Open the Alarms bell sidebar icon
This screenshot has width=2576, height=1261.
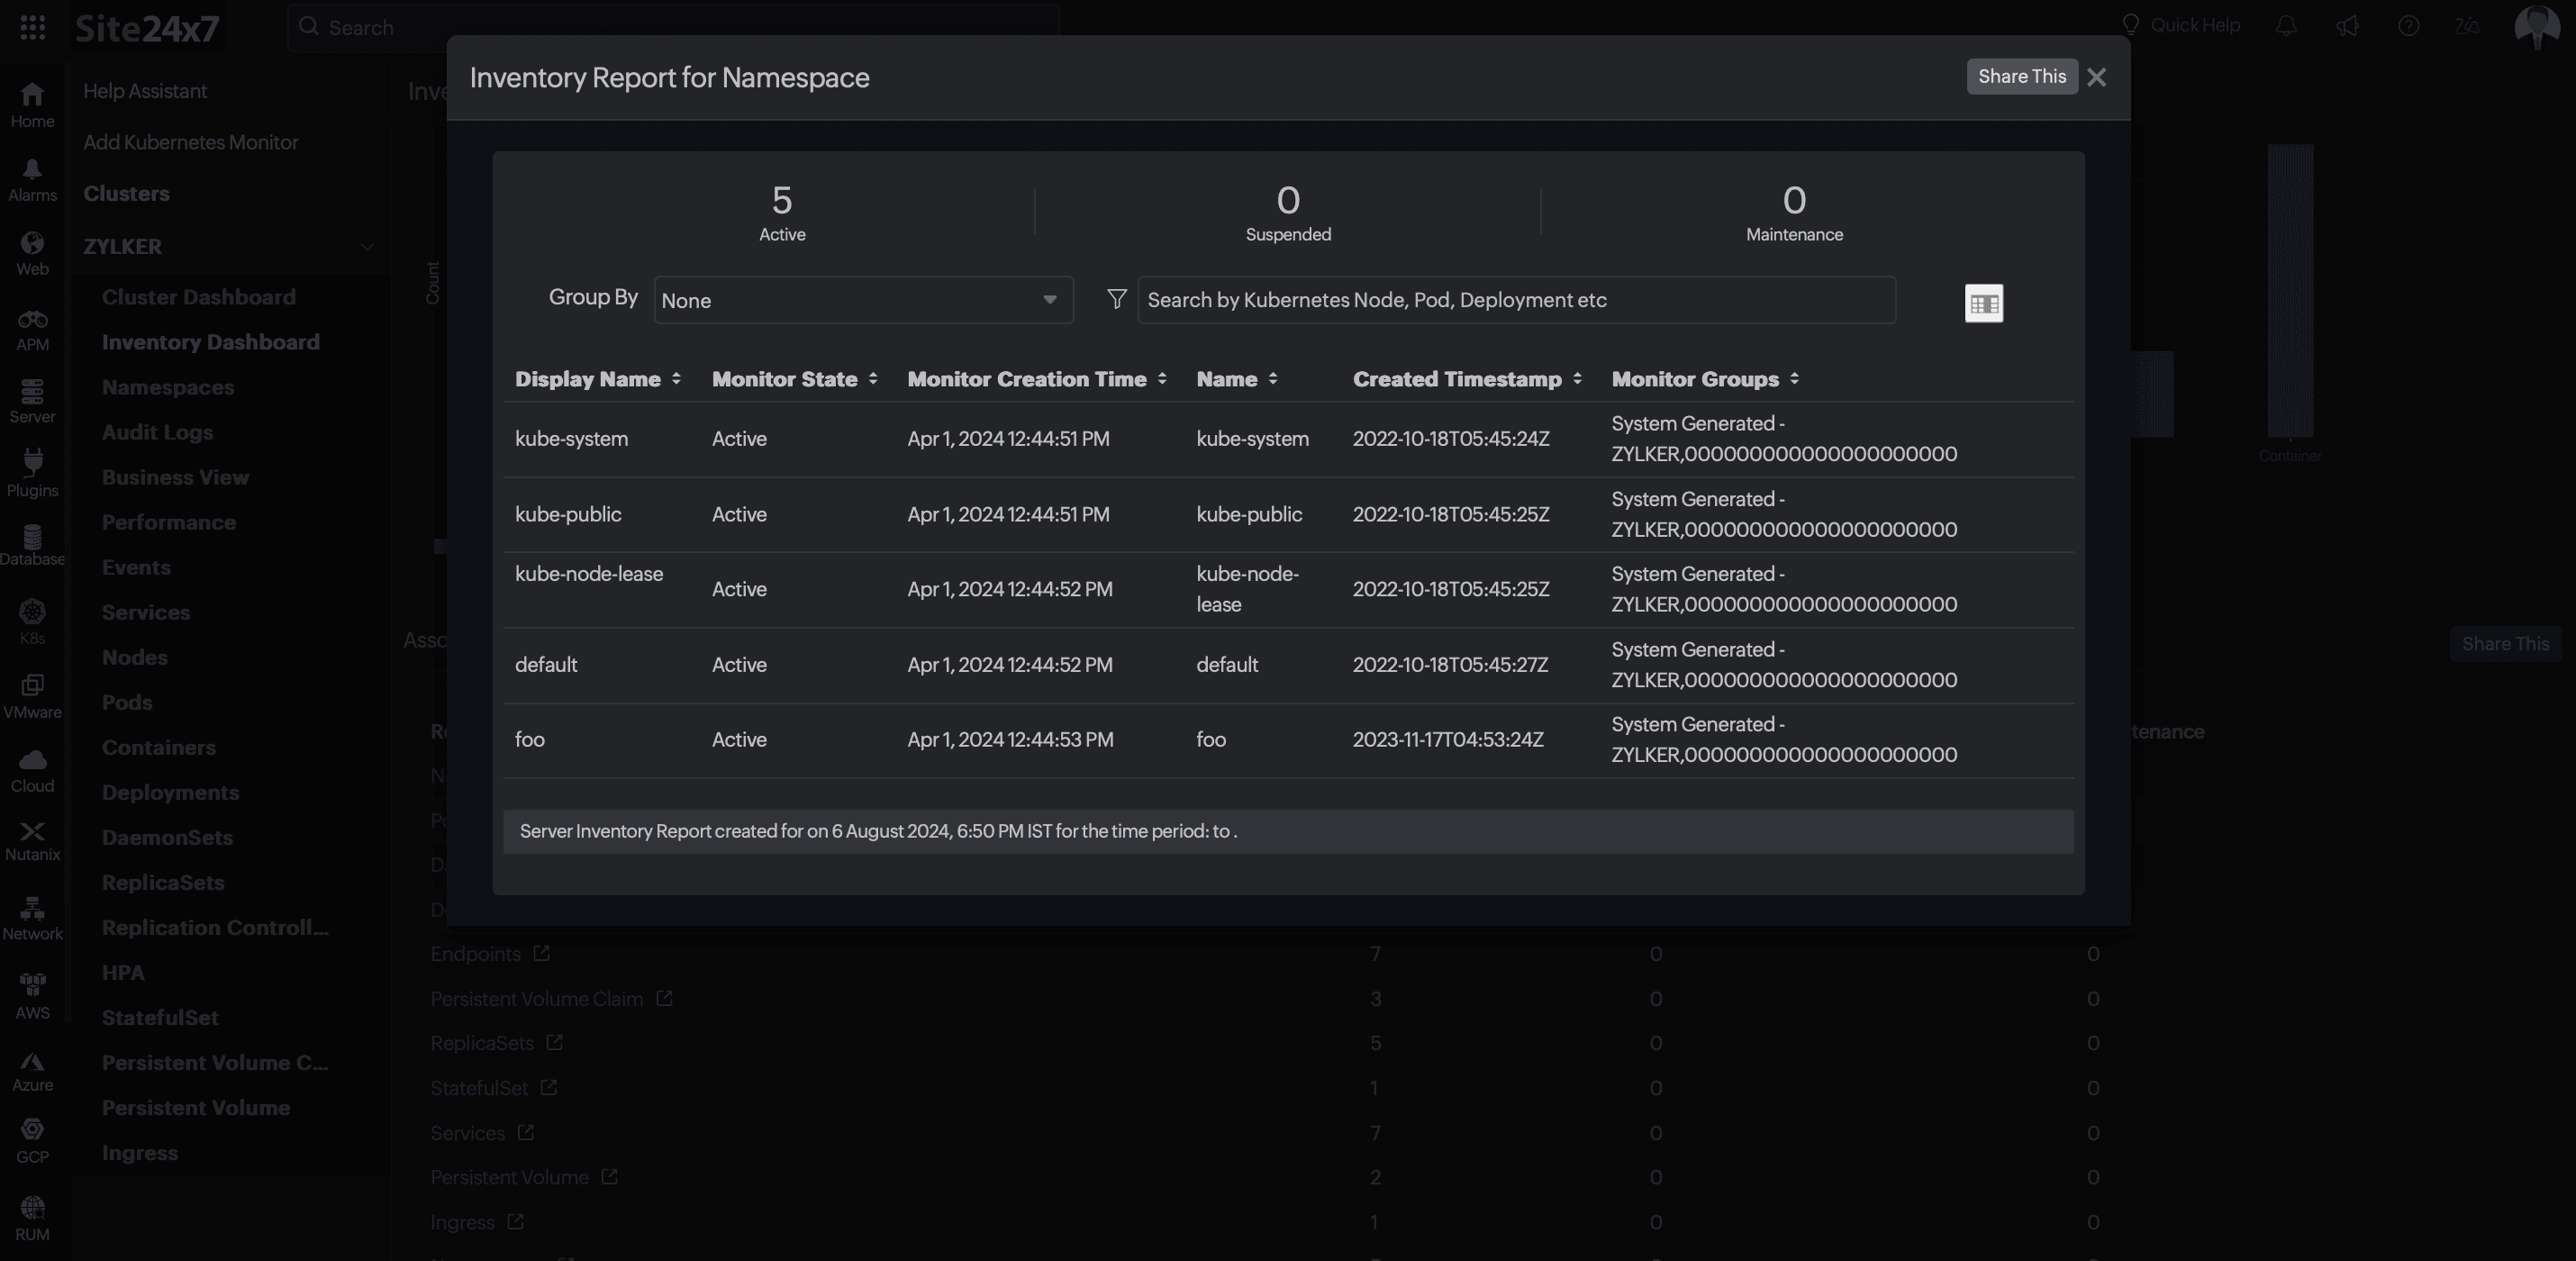point(32,179)
